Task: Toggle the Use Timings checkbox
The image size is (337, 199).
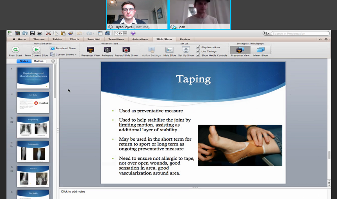Action: [x=198, y=51]
